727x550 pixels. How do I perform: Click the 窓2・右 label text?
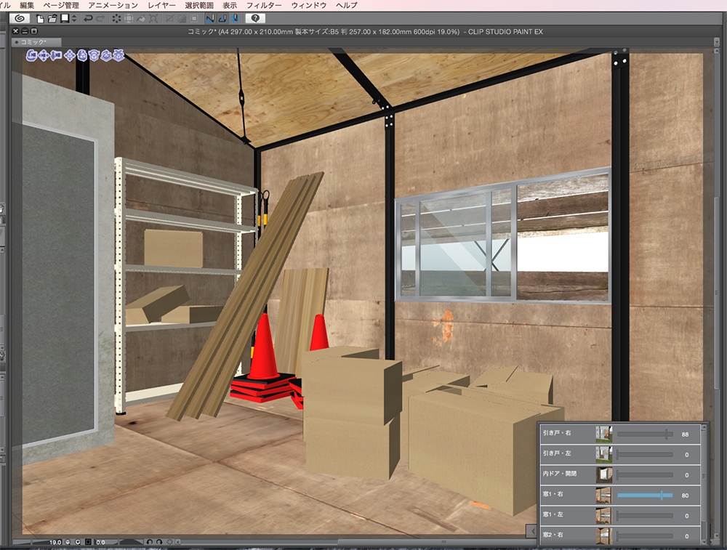click(x=553, y=535)
